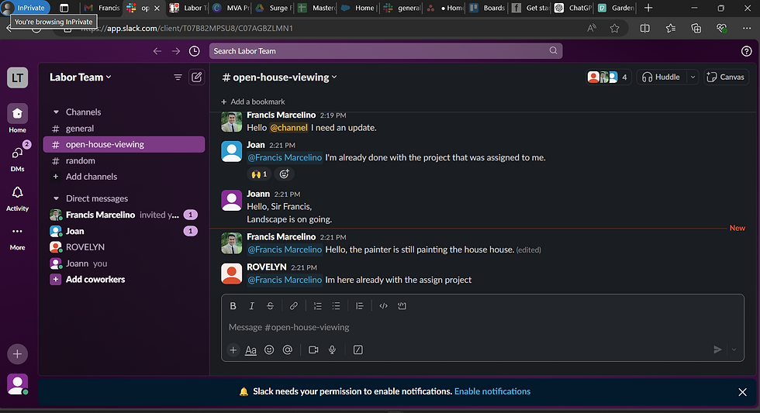Image resolution: width=760 pixels, height=413 pixels.
Task: Click the message input for #open-house-viewing
Action: click(482, 327)
